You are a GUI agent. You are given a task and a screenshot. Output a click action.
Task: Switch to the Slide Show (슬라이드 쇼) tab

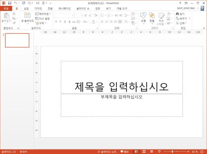pyautogui.click(x=83, y=9)
